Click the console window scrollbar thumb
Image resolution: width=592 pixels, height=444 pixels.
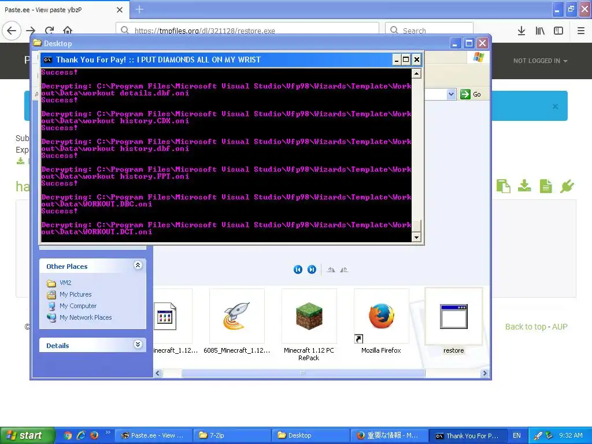coord(416,226)
